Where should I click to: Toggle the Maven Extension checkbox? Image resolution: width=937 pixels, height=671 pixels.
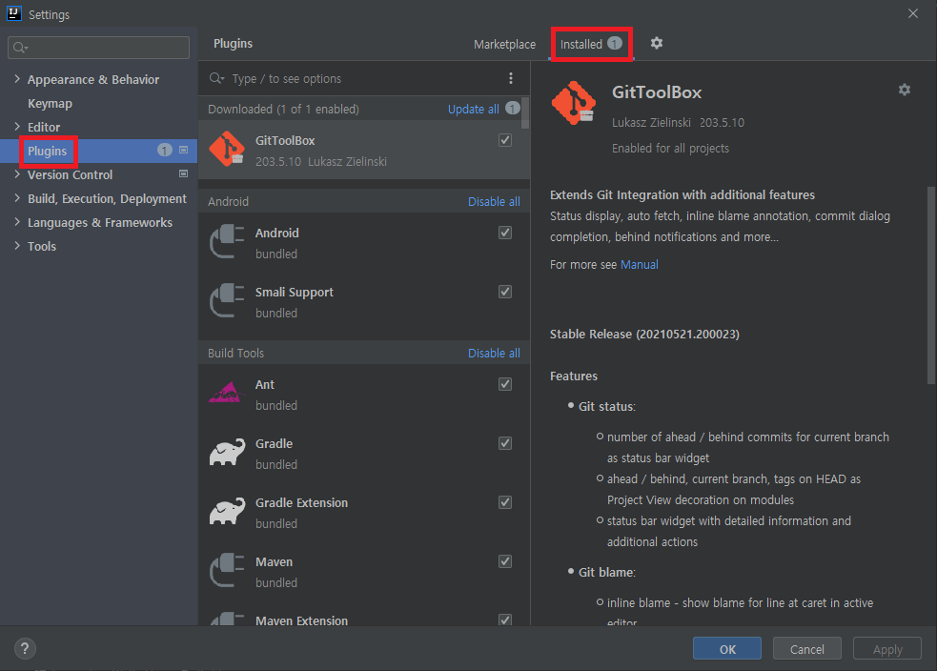click(x=505, y=620)
